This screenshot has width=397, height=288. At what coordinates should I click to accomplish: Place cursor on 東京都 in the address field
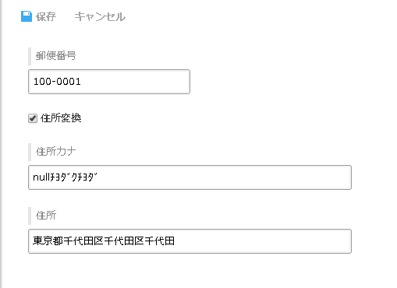(48, 241)
